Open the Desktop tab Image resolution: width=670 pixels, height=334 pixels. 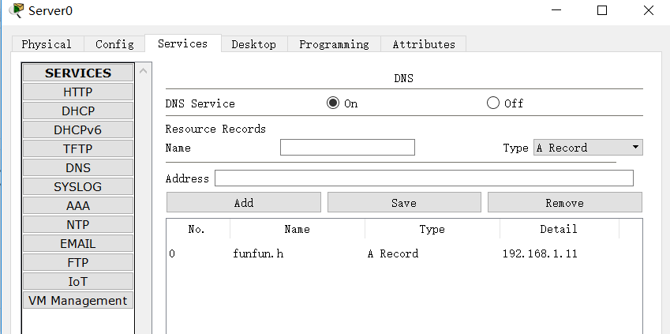point(253,44)
